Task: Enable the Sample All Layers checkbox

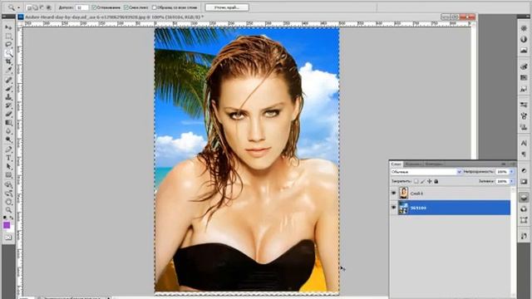Action: [154, 7]
